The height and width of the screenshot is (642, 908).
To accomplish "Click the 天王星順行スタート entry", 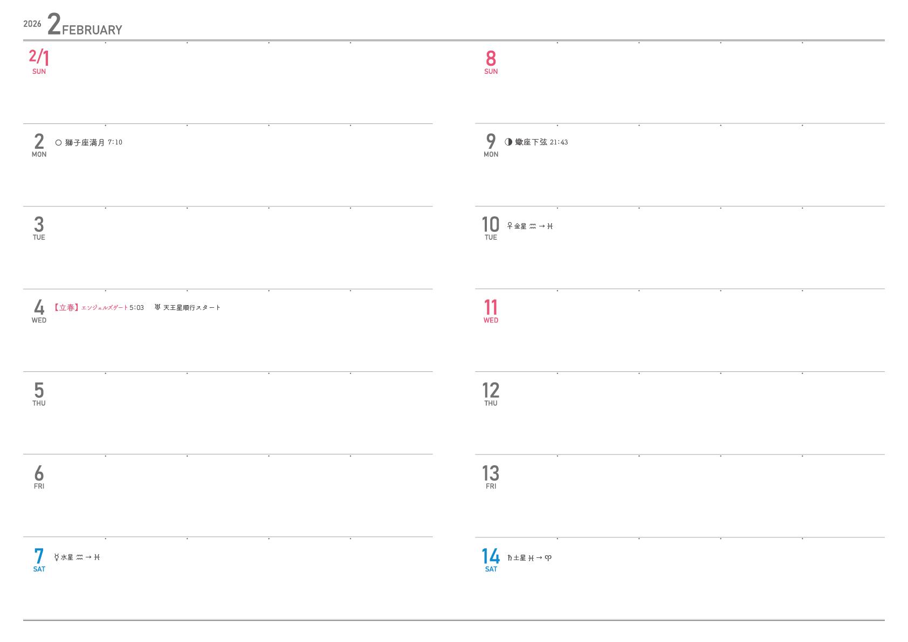I will pos(192,308).
